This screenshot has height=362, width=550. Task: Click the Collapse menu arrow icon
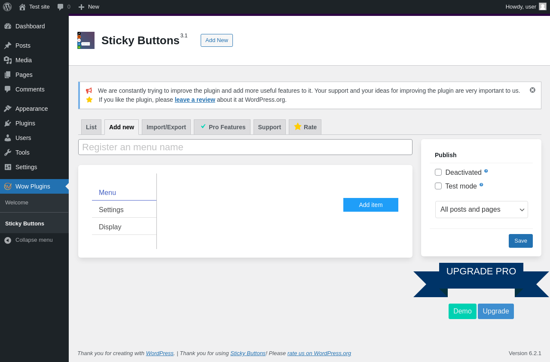[x=8, y=240]
